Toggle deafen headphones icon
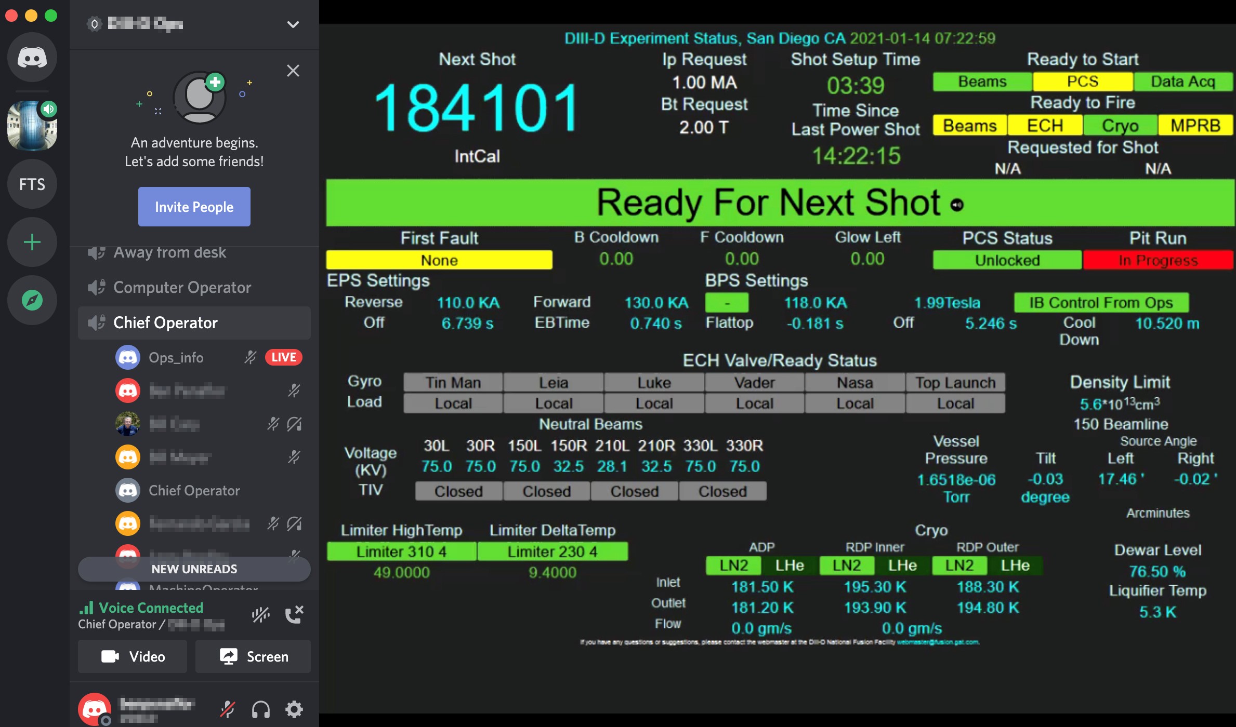 (x=260, y=709)
